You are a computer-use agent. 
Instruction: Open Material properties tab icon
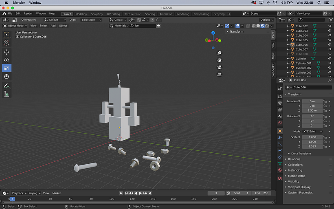click(280, 170)
